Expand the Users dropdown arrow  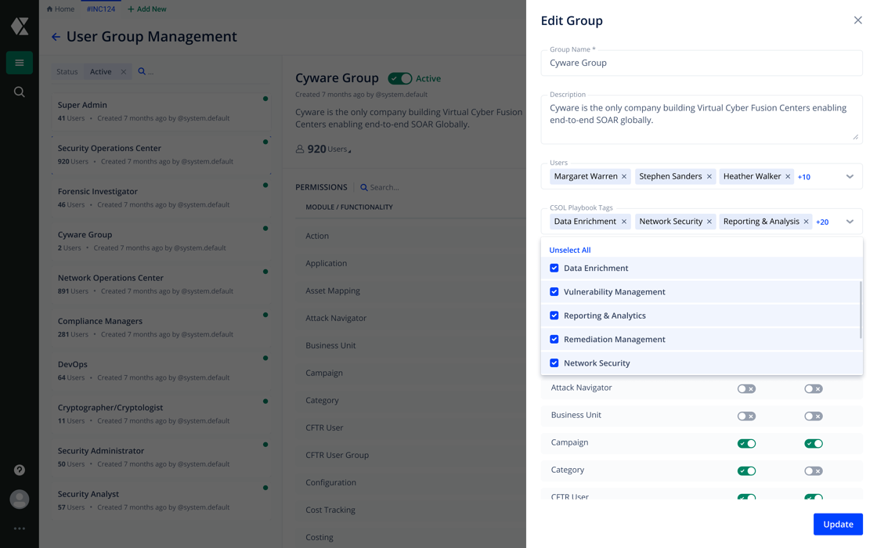coord(850,177)
